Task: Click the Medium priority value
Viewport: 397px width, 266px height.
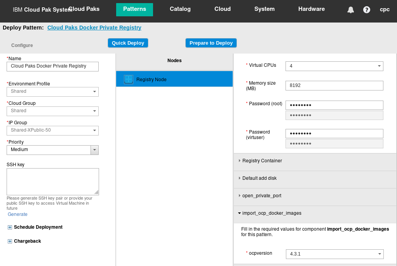Action: (19, 150)
